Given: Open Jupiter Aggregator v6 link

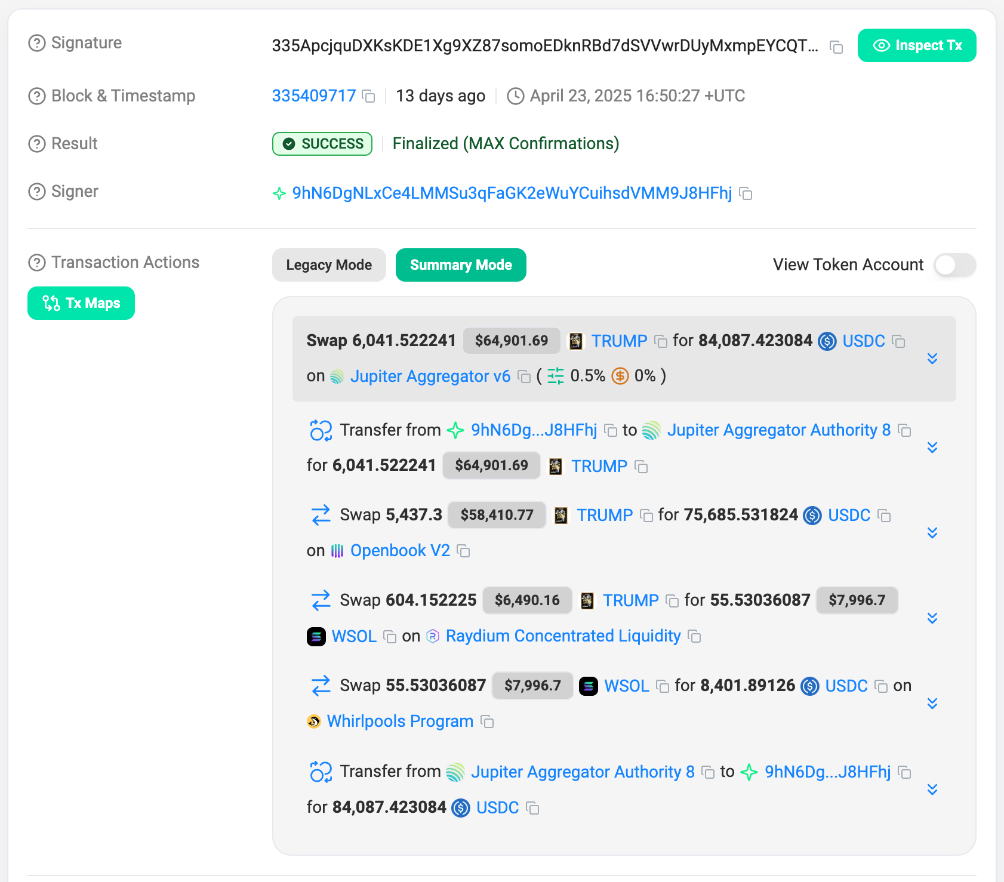Looking at the screenshot, I should 430,377.
